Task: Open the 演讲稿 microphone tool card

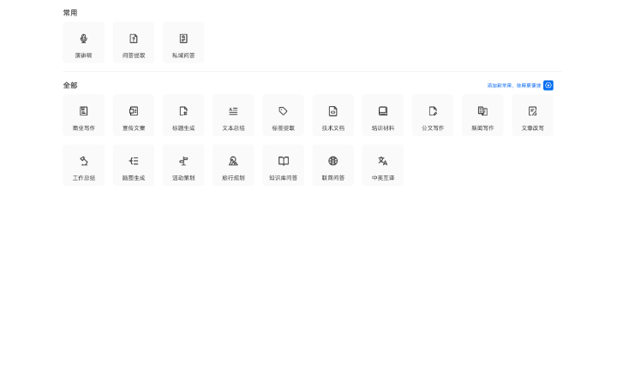Action: pos(83,43)
